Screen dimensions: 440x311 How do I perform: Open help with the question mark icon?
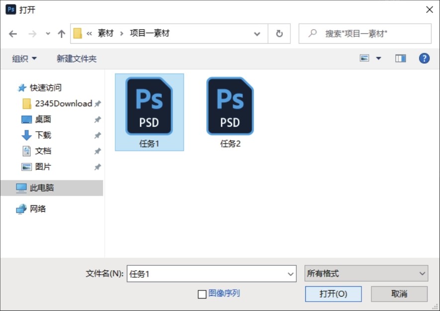tap(424, 58)
